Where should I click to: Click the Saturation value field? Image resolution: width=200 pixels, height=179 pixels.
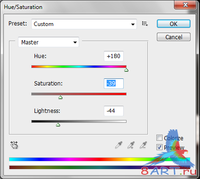pos(114,84)
